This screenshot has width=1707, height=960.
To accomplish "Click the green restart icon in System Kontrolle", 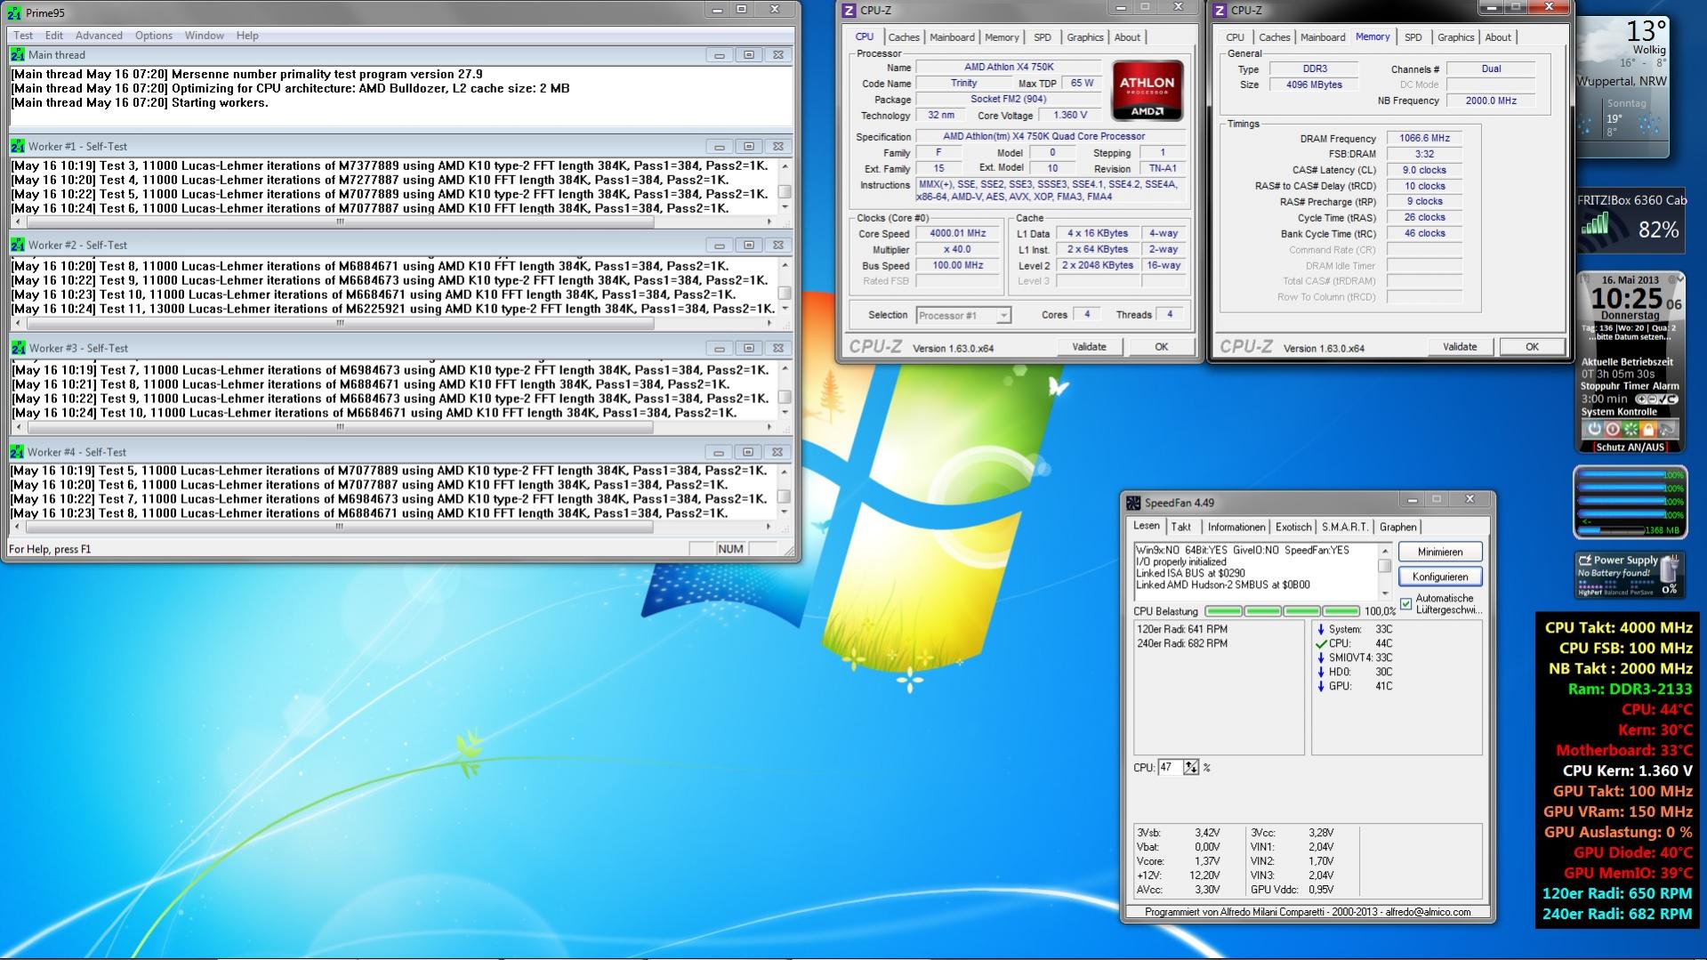I will coord(1630,429).
